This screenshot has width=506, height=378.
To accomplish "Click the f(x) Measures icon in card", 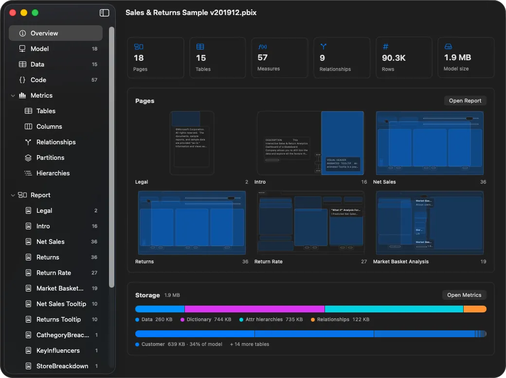I will (263, 47).
